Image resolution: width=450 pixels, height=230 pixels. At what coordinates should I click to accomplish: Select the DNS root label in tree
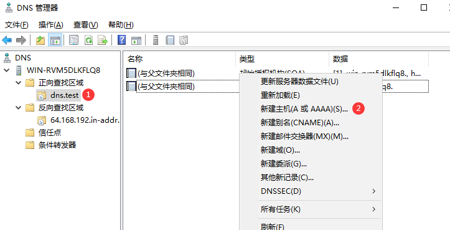[x=23, y=58]
